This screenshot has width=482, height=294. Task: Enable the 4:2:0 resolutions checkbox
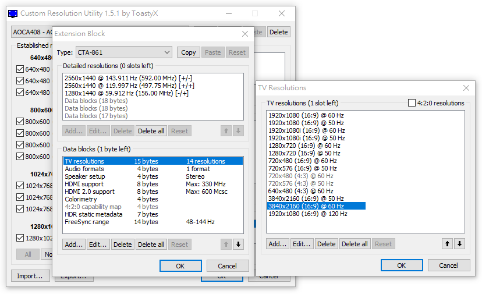tap(412, 102)
